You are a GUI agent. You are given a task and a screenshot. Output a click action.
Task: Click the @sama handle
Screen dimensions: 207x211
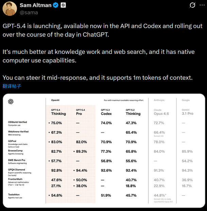coord(29,13)
